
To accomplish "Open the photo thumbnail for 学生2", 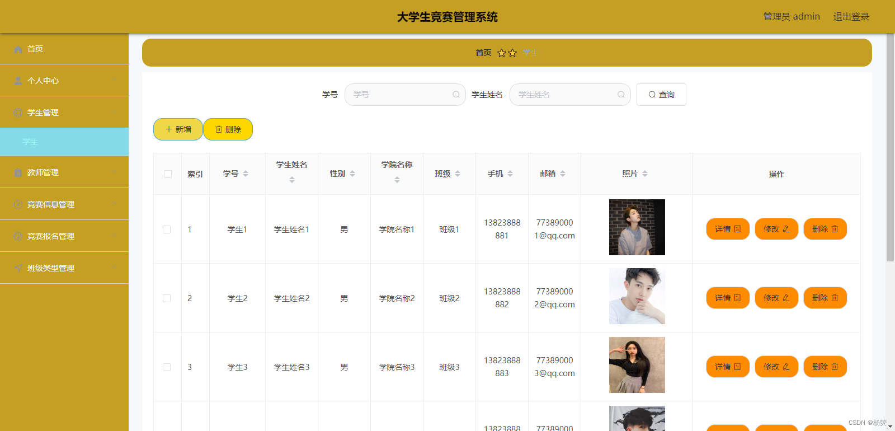I will pos(637,296).
